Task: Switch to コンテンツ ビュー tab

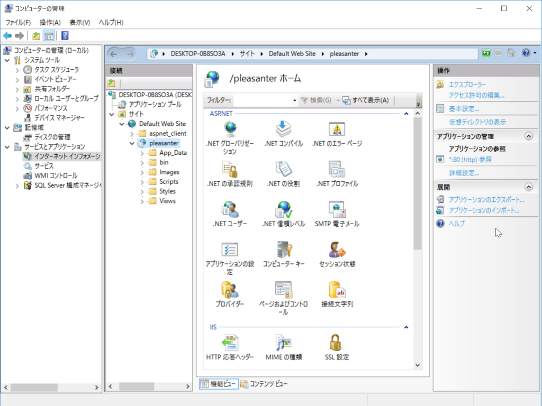Action: [264, 384]
